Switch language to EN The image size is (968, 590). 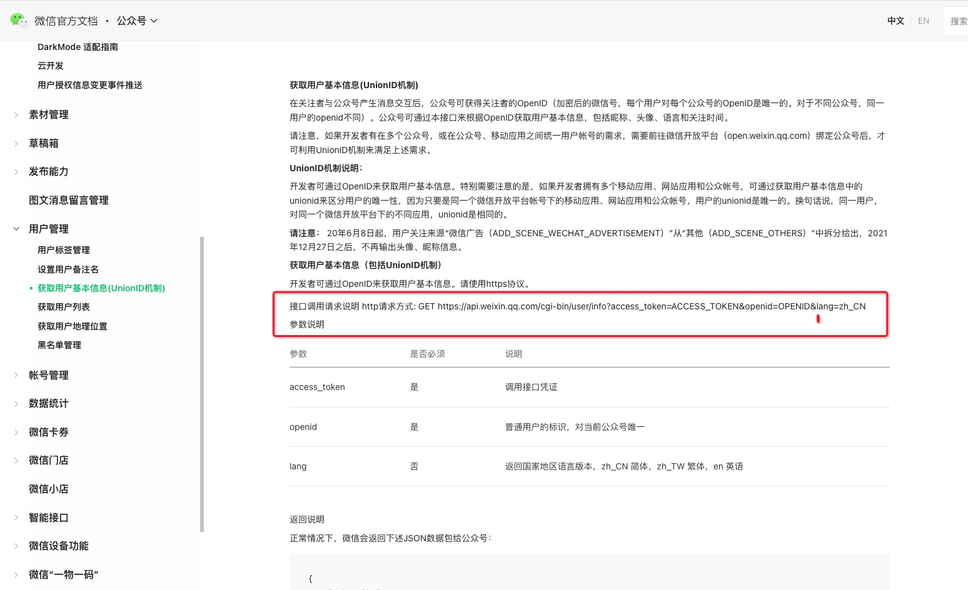[924, 21]
